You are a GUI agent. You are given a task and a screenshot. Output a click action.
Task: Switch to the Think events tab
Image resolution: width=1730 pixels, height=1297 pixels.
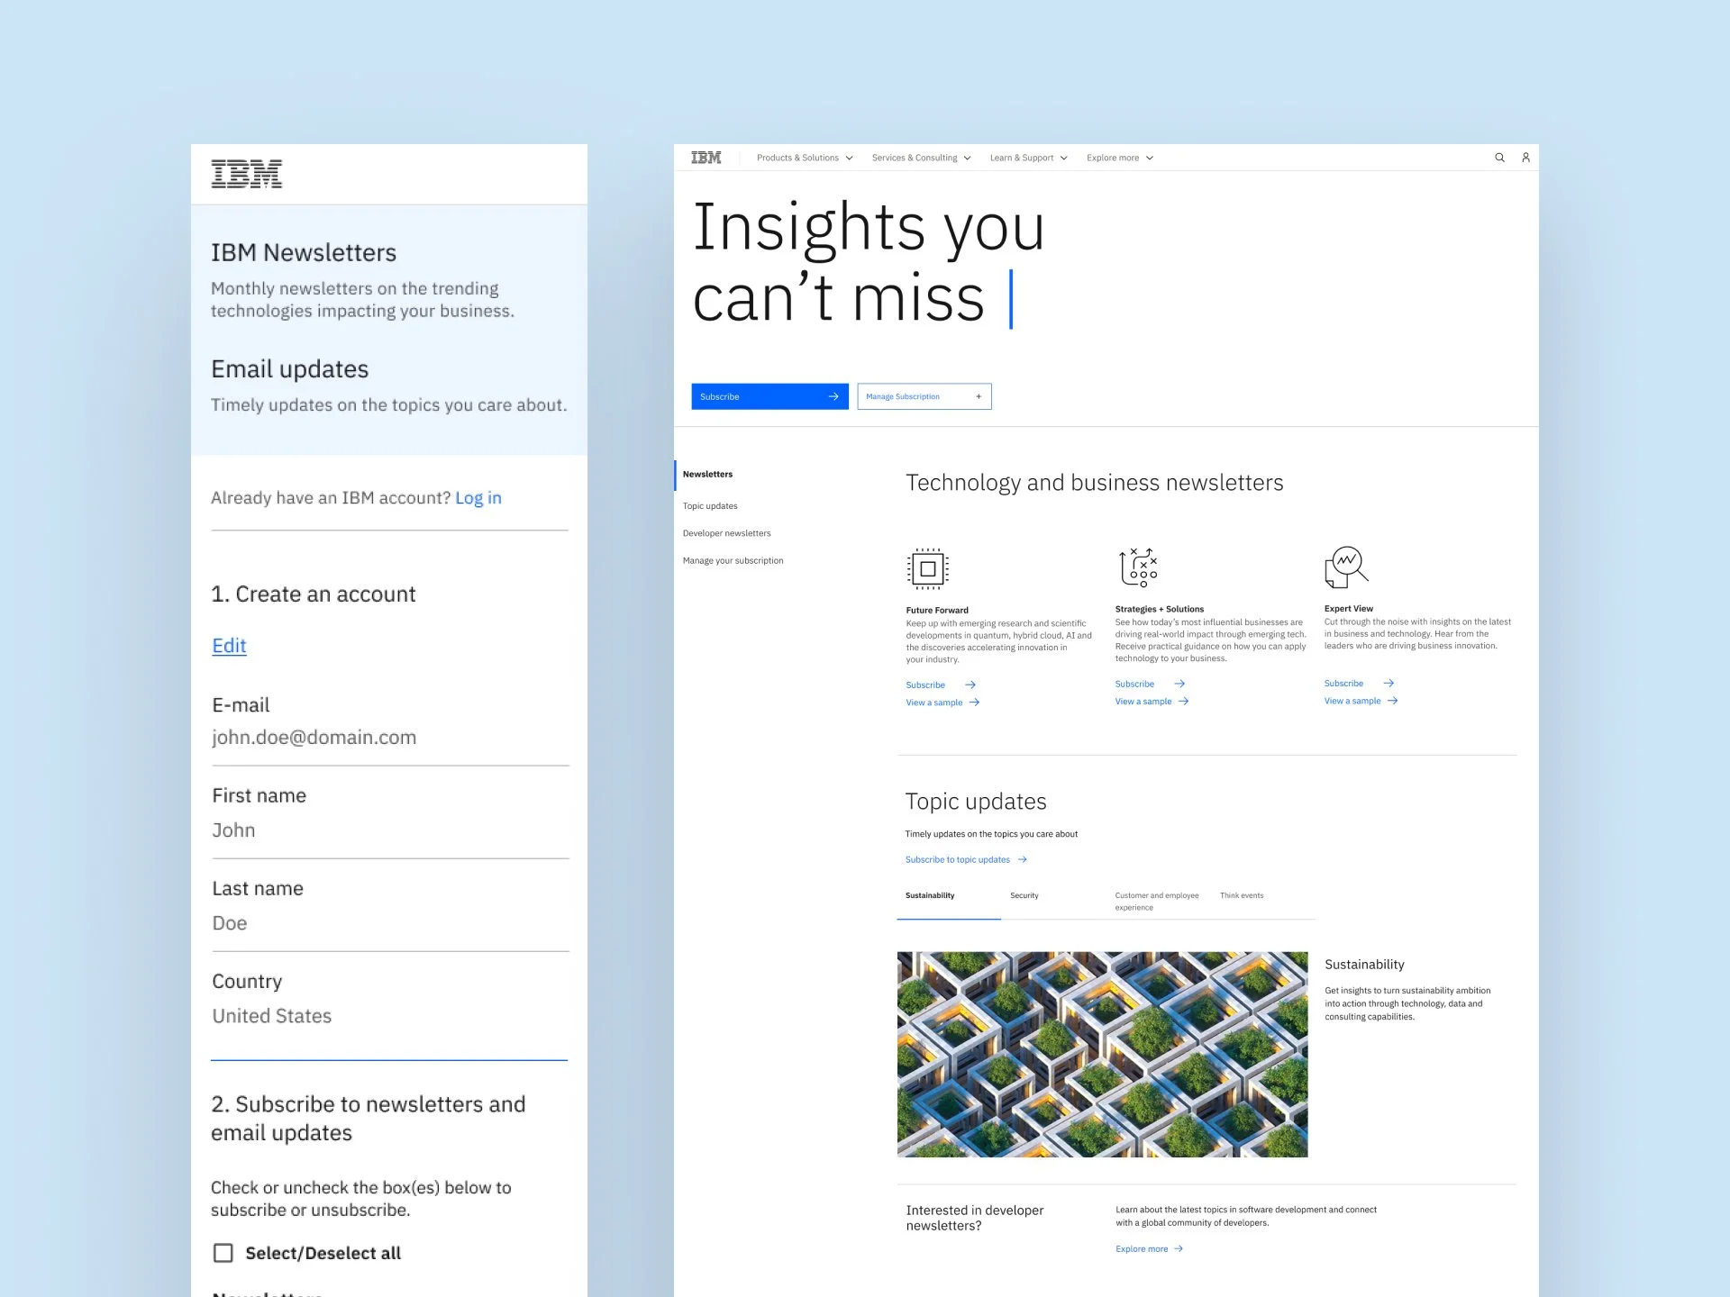click(x=1242, y=896)
